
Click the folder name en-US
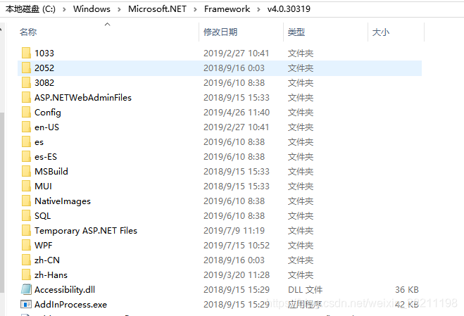pyautogui.click(x=46, y=127)
